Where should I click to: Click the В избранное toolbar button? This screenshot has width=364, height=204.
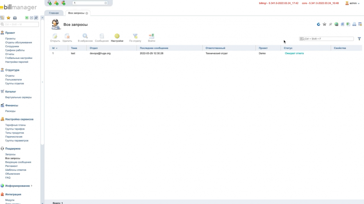(85, 38)
